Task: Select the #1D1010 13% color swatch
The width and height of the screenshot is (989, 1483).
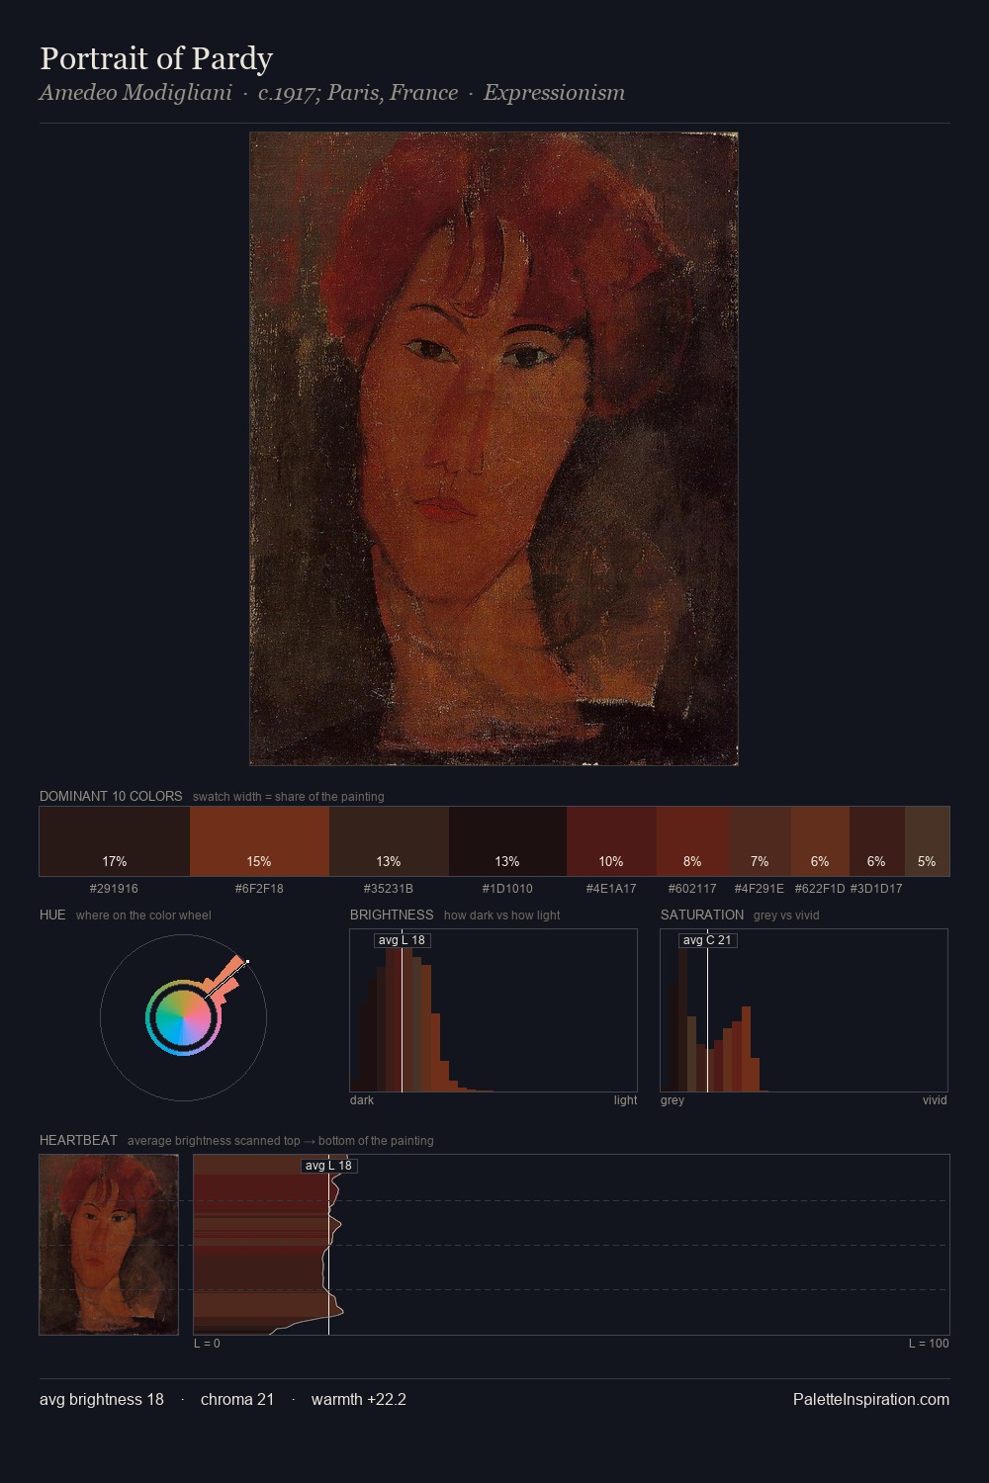Action: (507, 841)
